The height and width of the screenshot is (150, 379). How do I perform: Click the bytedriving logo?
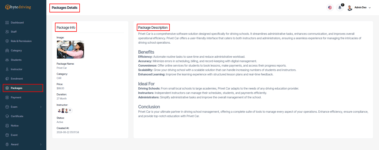pos(18,7)
